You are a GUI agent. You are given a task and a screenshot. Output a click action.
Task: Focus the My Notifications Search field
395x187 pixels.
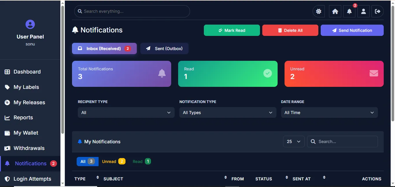coord(342,142)
